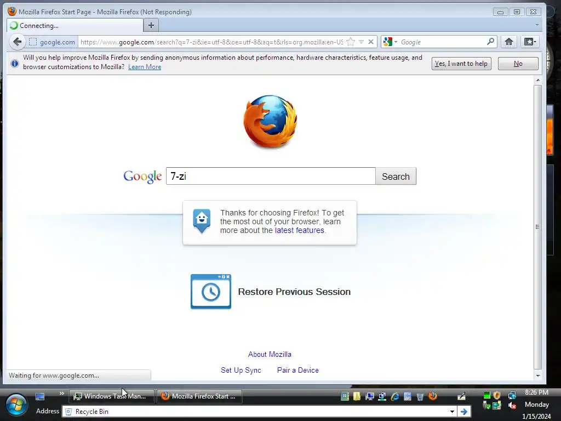Screen dimensions: 561x421
Task: Open the Bookmarks menu button
Action: pyautogui.click(x=530, y=42)
